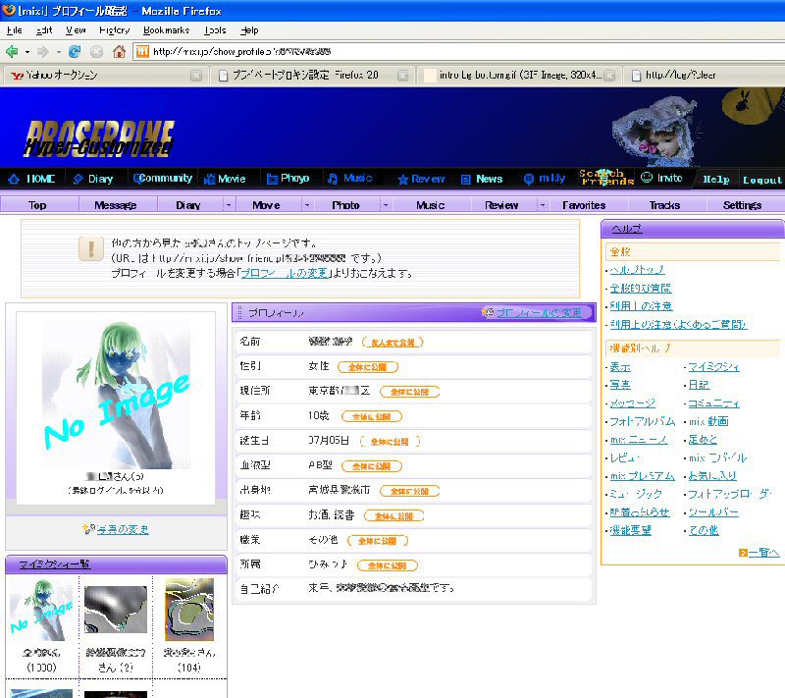
Task: Click Invite in the dark navigation bar
Action: (661, 178)
